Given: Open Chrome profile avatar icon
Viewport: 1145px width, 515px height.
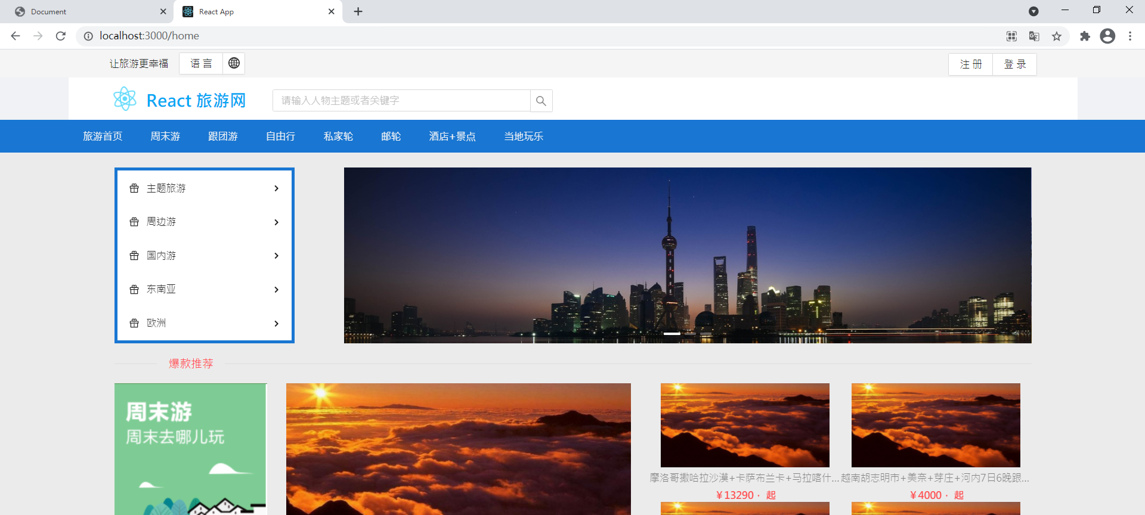Looking at the screenshot, I should pyautogui.click(x=1107, y=36).
